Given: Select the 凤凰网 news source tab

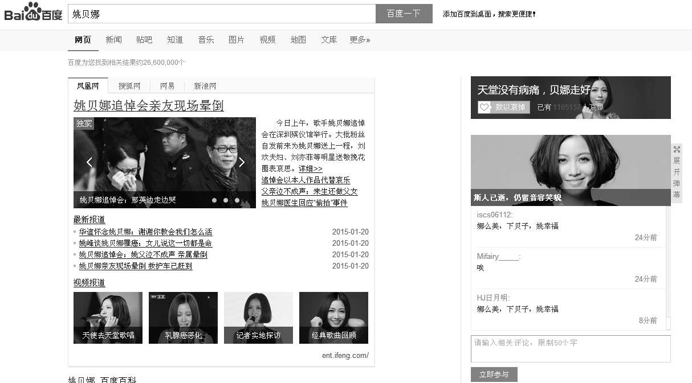Looking at the screenshot, I should [x=88, y=86].
